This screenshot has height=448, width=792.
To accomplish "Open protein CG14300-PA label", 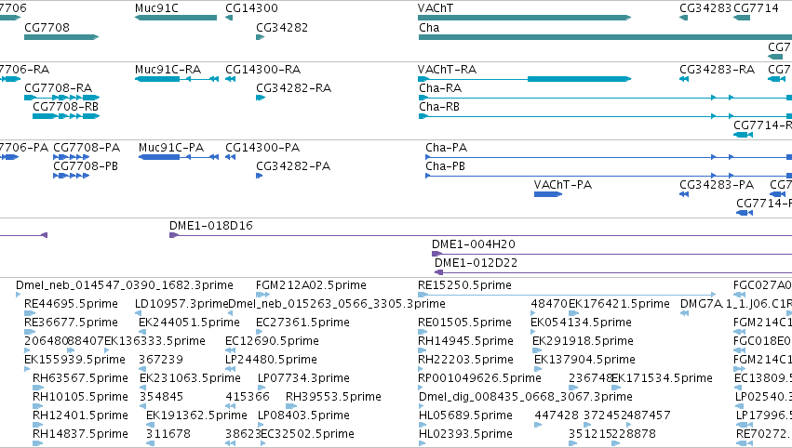I will coord(262,148).
